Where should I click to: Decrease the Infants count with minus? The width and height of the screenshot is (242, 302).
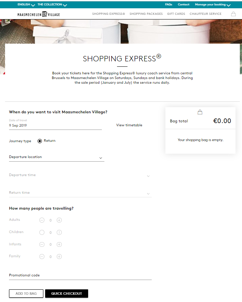pos(42,244)
